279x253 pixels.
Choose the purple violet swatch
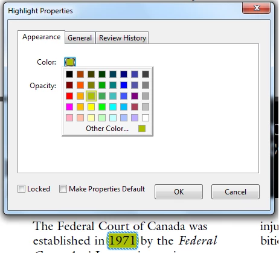(x=135, y=96)
